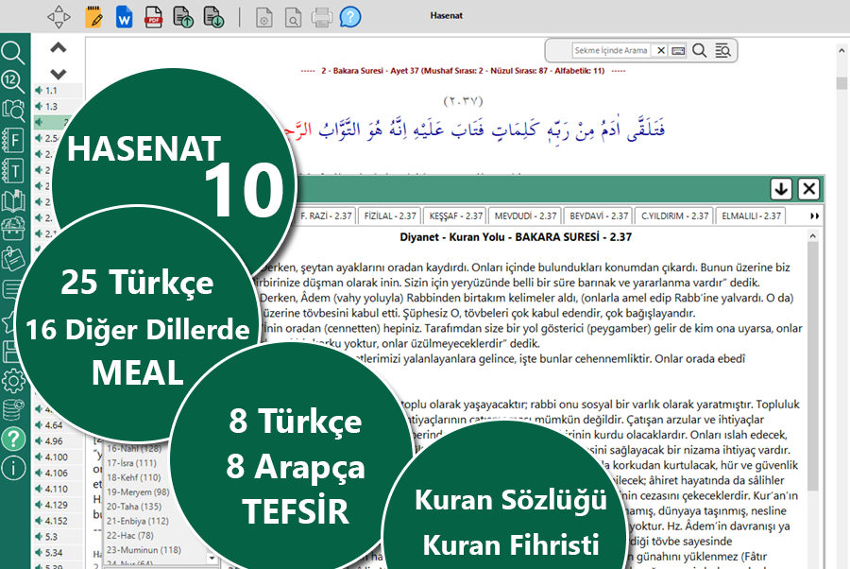Export to PDF icon
Viewport: 850px width, 569px height.
click(153, 17)
